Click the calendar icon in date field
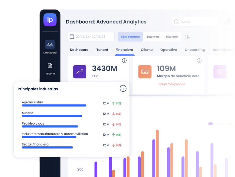Screen dimensions: 235x177 click(x=72, y=37)
